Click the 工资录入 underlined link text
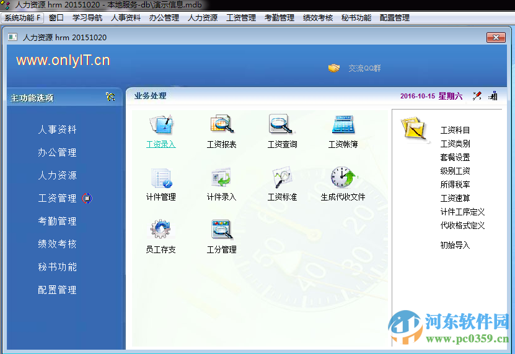The height and width of the screenshot is (354, 515). click(161, 144)
